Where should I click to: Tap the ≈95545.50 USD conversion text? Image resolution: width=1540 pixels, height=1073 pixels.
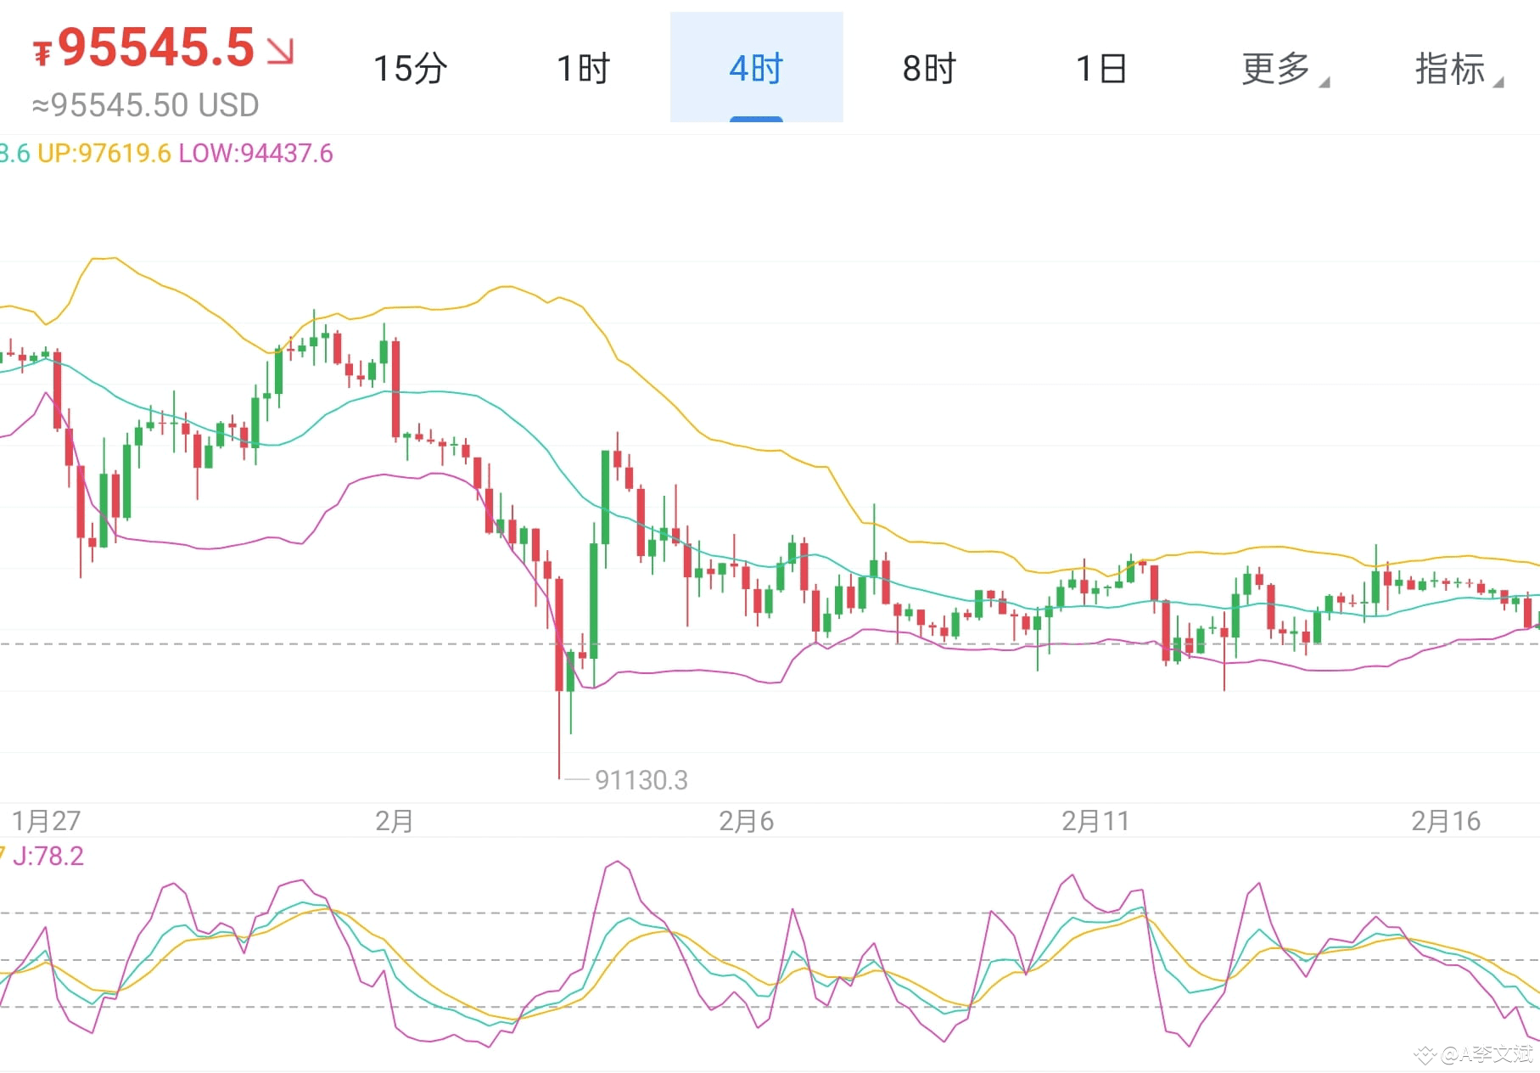[x=145, y=105]
